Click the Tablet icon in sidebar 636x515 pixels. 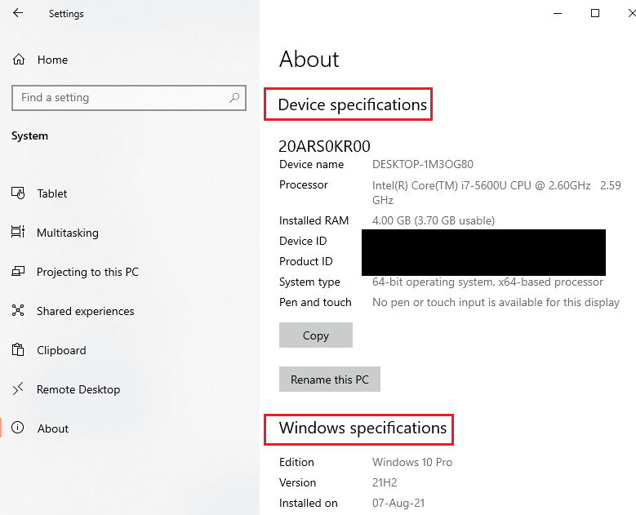tap(18, 193)
